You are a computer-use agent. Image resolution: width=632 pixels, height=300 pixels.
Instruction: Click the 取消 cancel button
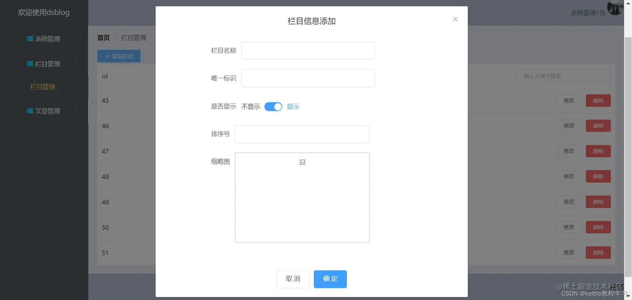[x=293, y=279]
